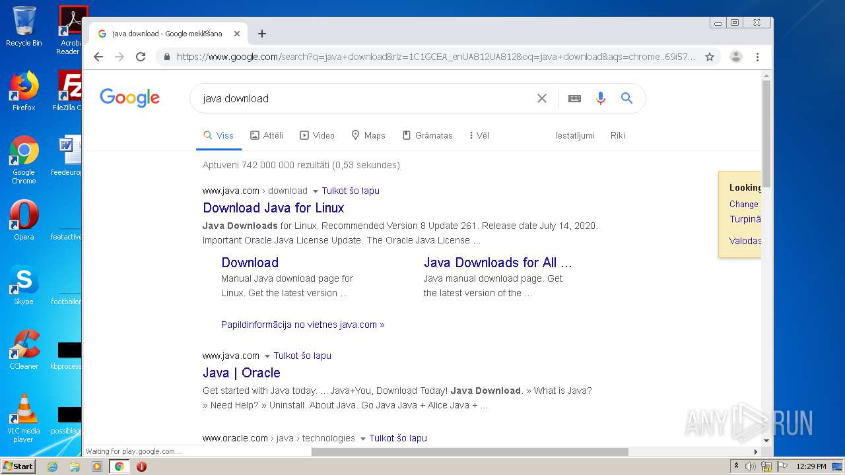Click the horizontal scrollbar thumb at bottom
Screen dimensions: 845x475
click(x=470, y=452)
